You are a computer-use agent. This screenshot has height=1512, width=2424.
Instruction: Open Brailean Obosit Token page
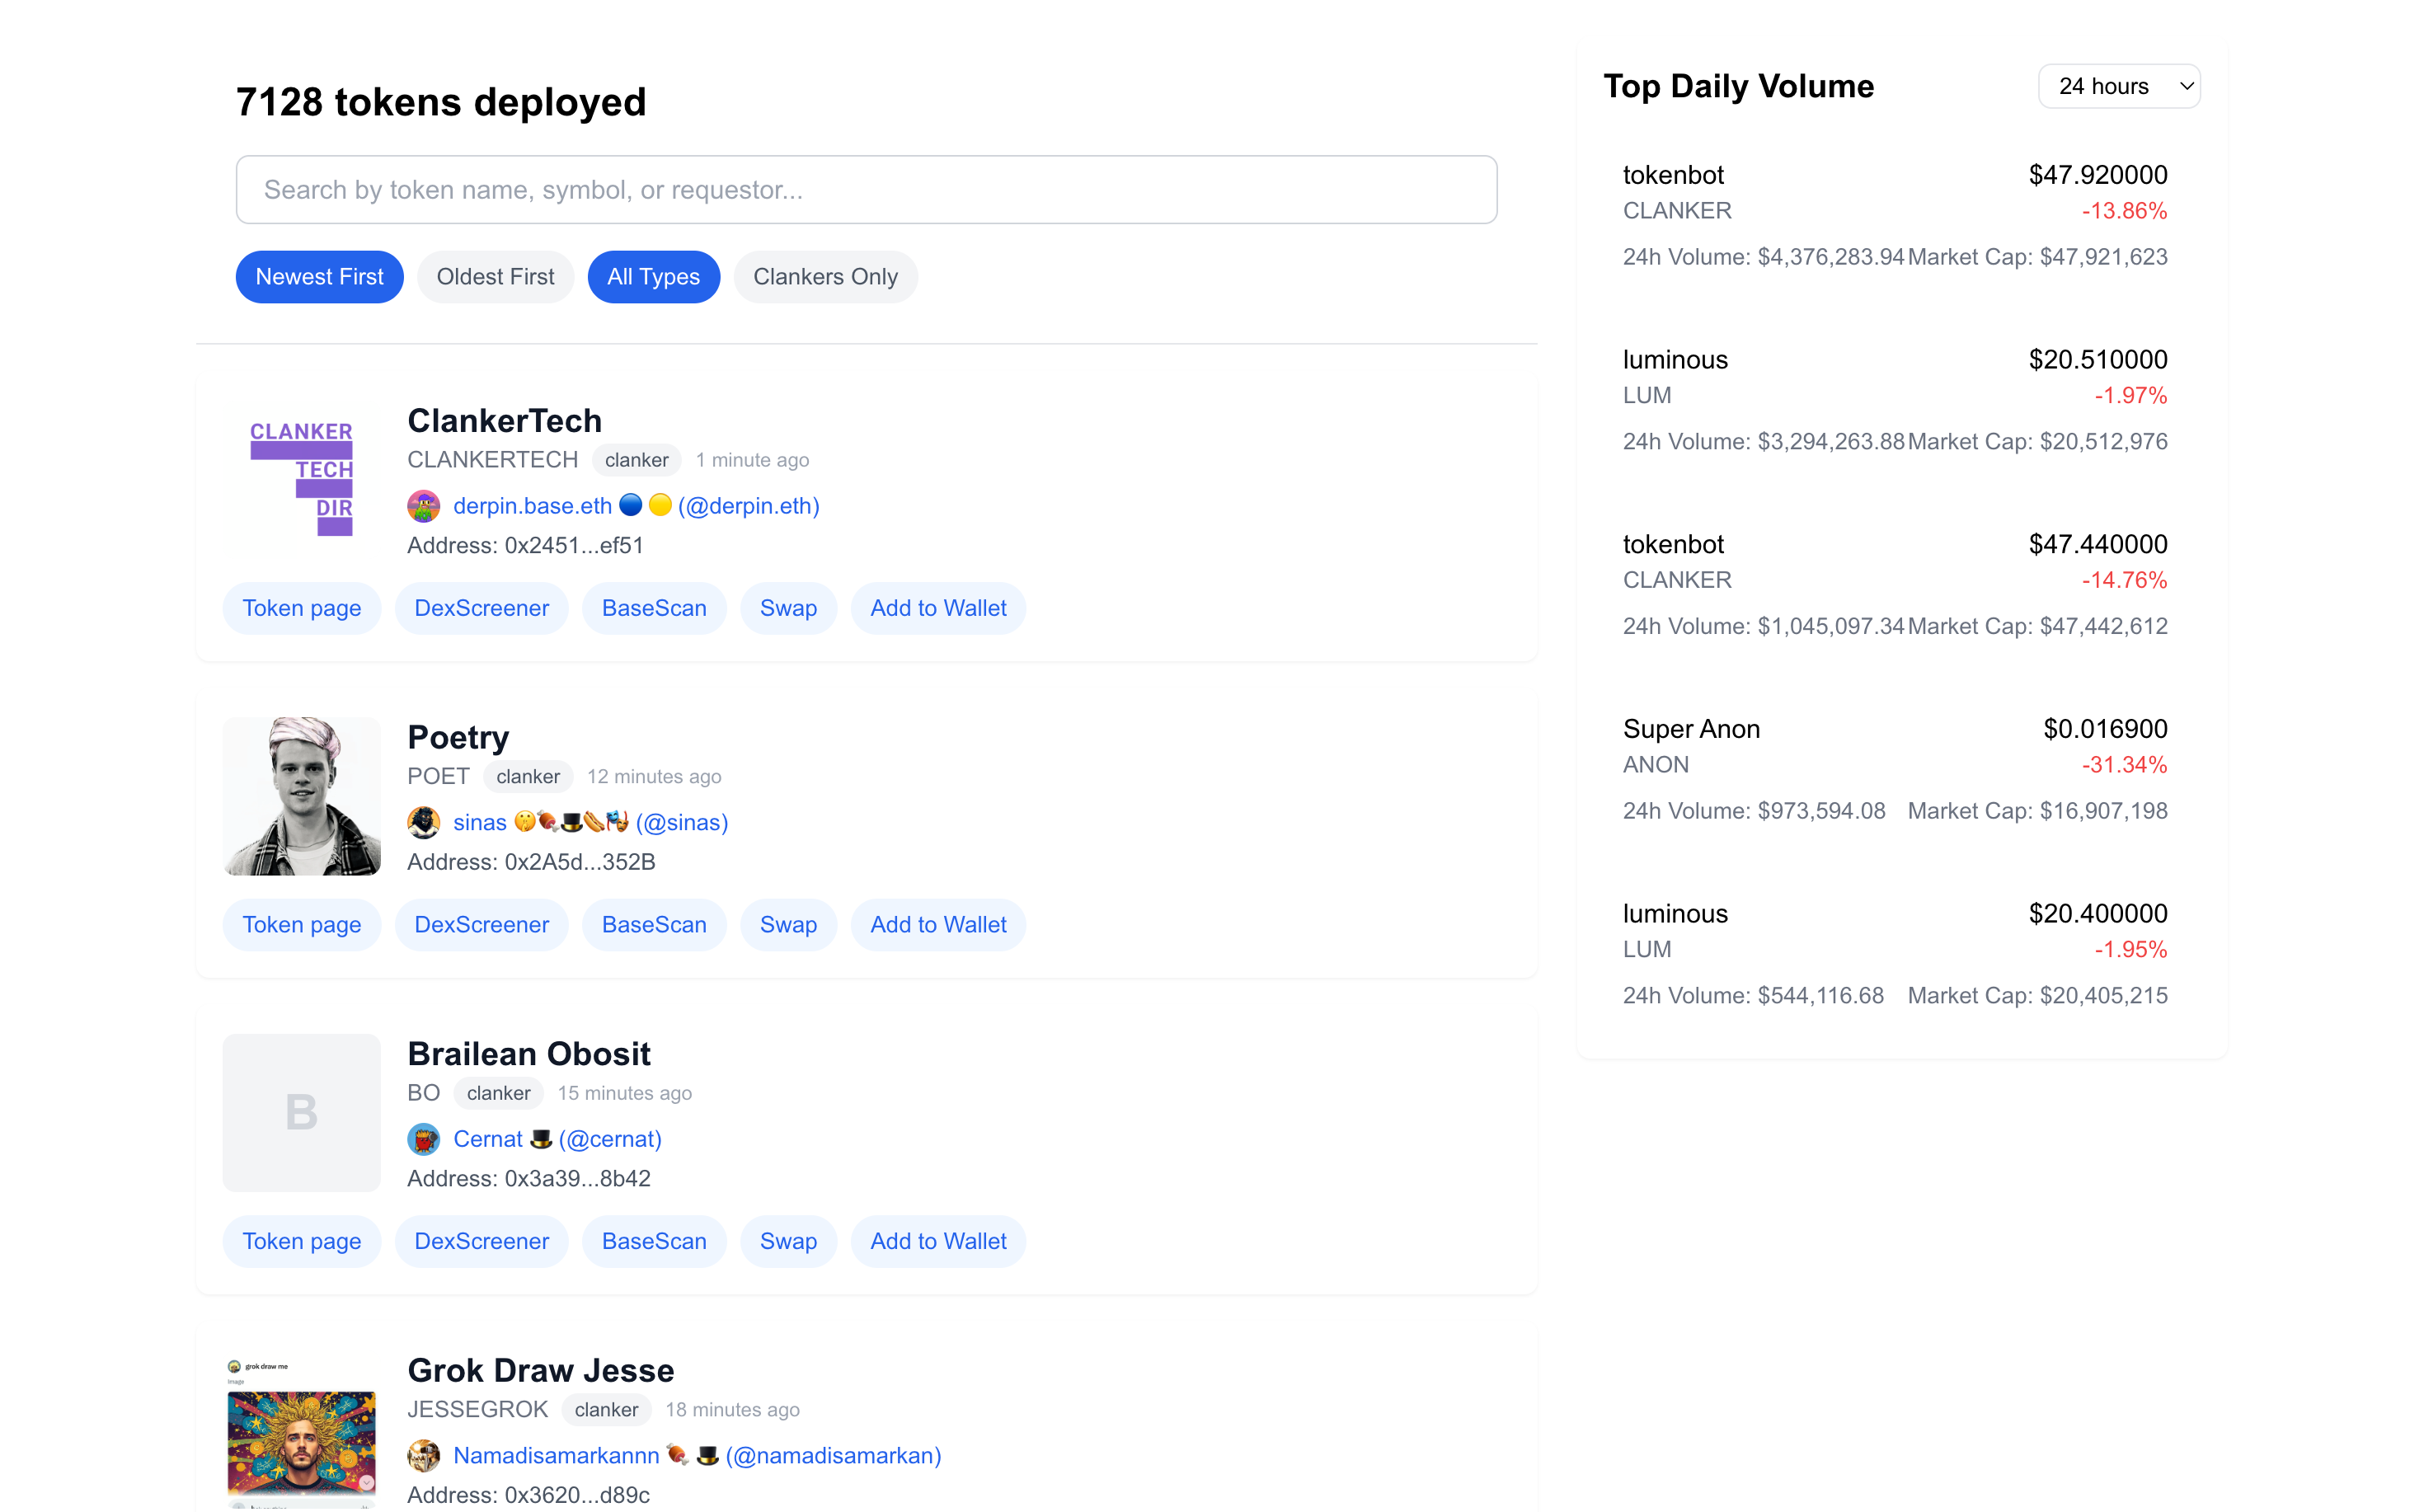pyautogui.click(x=301, y=1241)
